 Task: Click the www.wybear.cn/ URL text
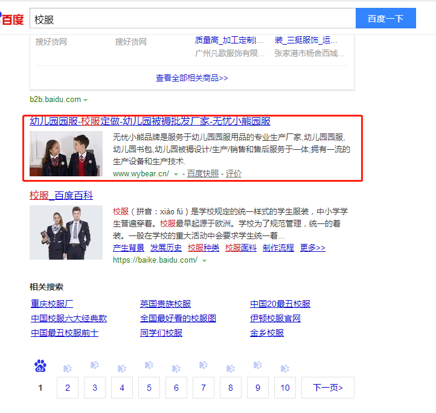(141, 174)
